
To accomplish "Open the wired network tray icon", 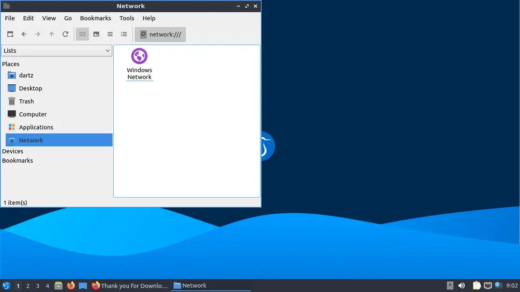I will pyautogui.click(x=487, y=286).
